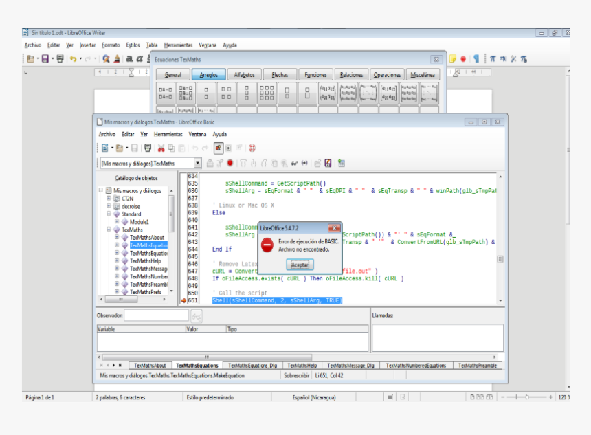Open Archivo menu in LibreOffice Basic window
591x435 pixels.
click(x=107, y=134)
